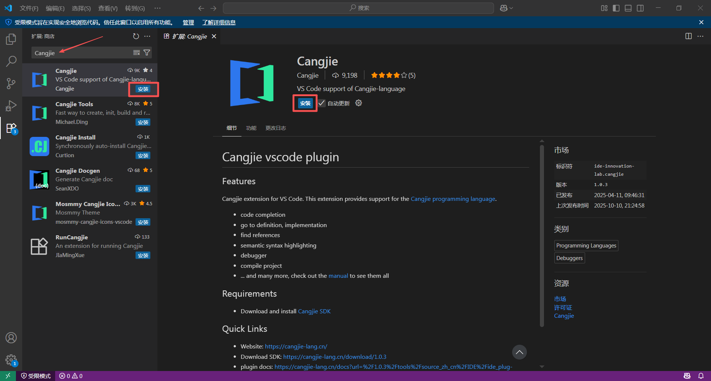Image resolution: width=711 pixels, height=381 pixels.
Task: Open the Extensions view icon
Action: pyautogui.click(x=11, y=128)
